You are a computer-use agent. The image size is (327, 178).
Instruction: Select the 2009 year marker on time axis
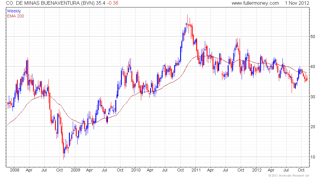(x=75, y=170)
